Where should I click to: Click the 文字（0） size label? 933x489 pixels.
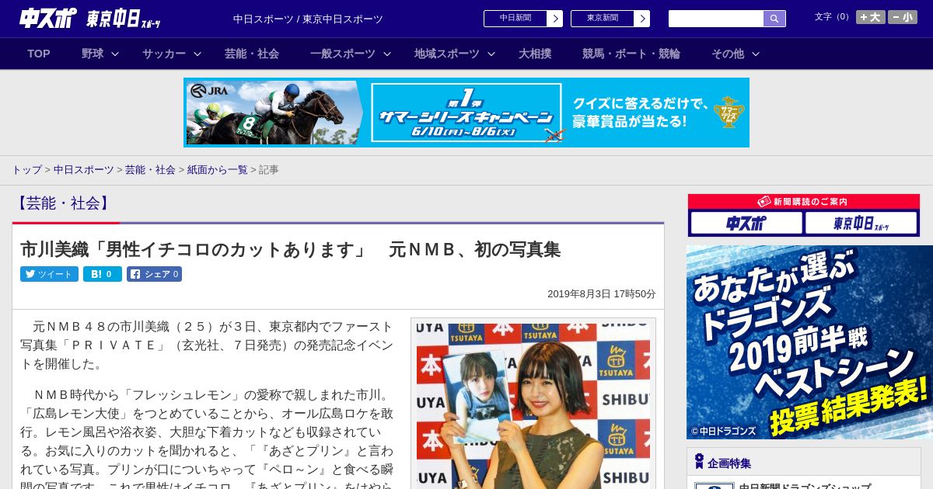tap(833, 17)
